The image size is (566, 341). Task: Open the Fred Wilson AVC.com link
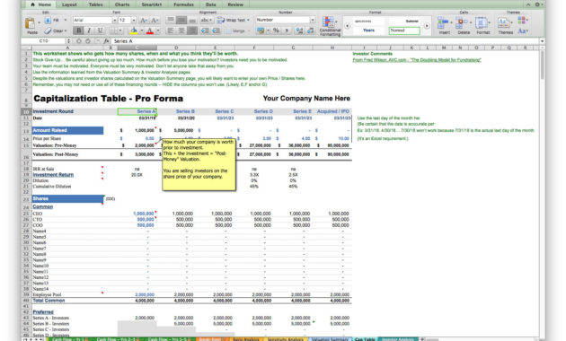pyautogui.click(x=417, y=60)
